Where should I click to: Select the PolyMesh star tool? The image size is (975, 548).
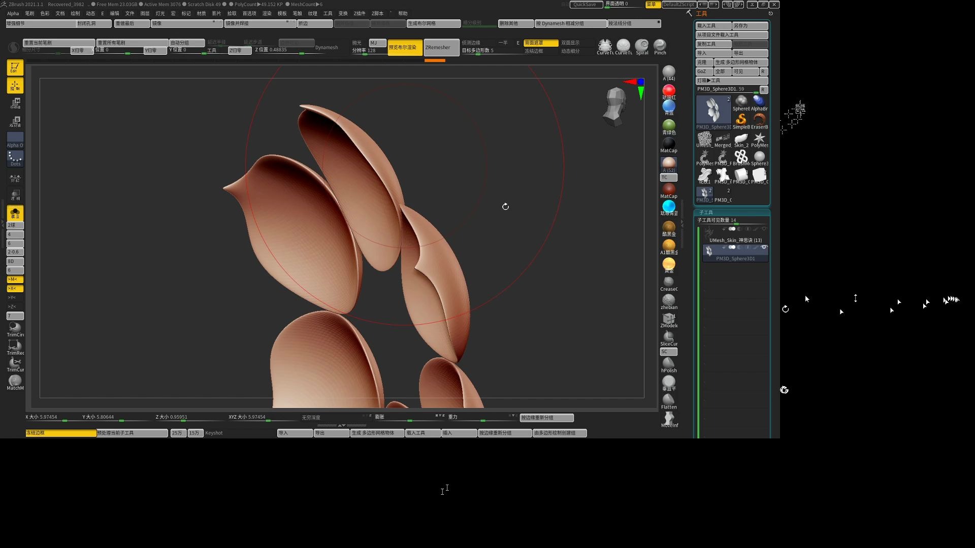pyautogui.click(x=759, y=140)
